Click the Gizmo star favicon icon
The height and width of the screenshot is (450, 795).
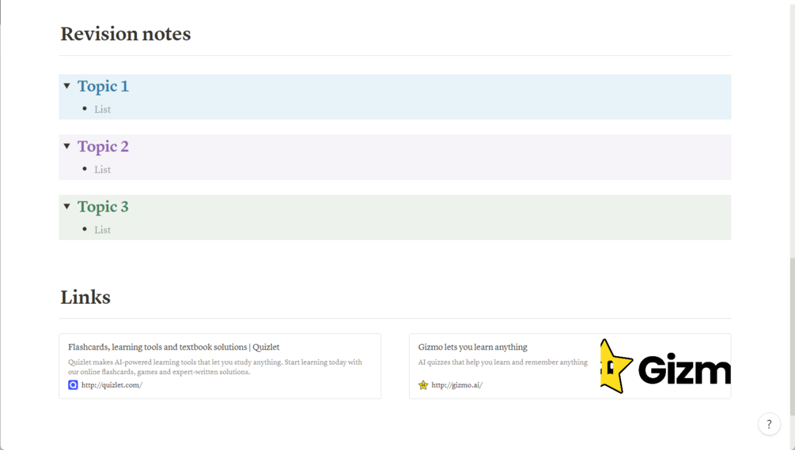(423, 385)
